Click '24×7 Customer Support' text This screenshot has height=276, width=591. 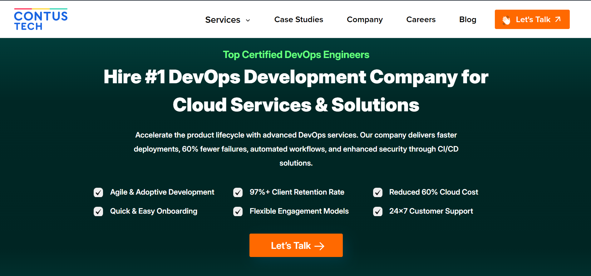click(x=431, y=211)
